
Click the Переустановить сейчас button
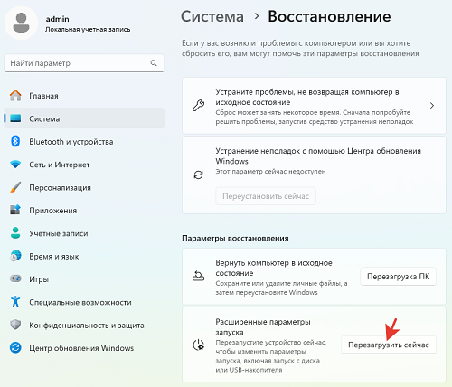click(x=266, y=196)
